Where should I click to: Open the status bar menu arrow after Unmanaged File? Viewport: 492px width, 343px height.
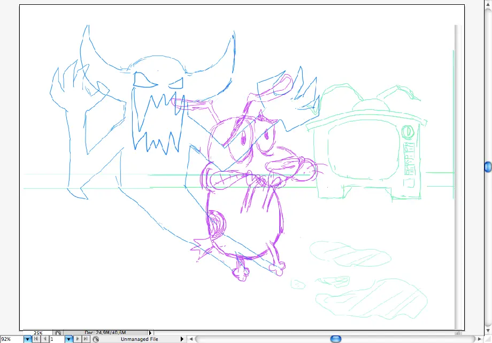click(x=182, y=339)
